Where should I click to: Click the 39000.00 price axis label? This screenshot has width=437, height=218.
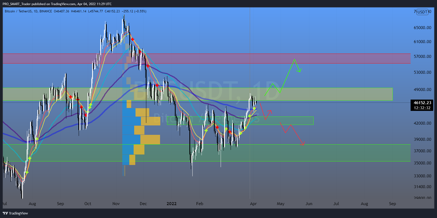pyautogui.click(x=422, y=139)
